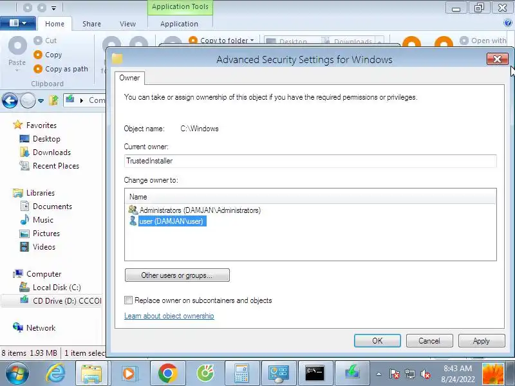Click Cancel in Advanced Security Settings
Screen dimensions: 515x386
pyautogui.click(x=429, y=341)
